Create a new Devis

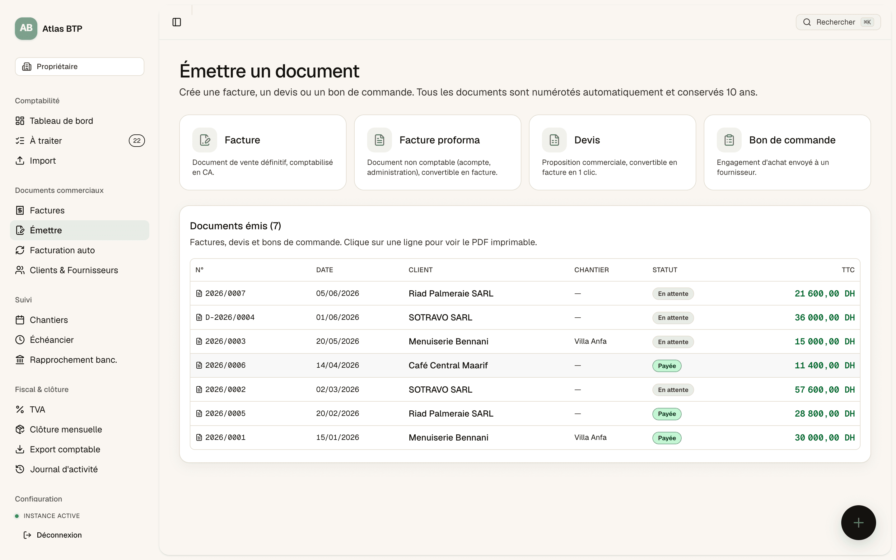point(612,152)
